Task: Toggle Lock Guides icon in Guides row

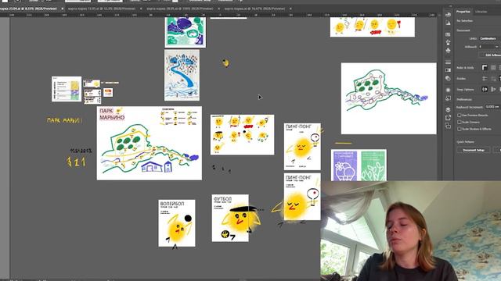Action: (493, 78)
